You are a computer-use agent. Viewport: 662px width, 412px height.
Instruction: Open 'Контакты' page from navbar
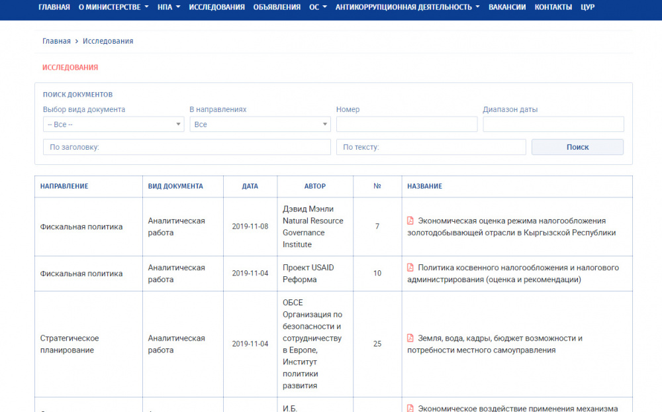[x=553, y=7]
